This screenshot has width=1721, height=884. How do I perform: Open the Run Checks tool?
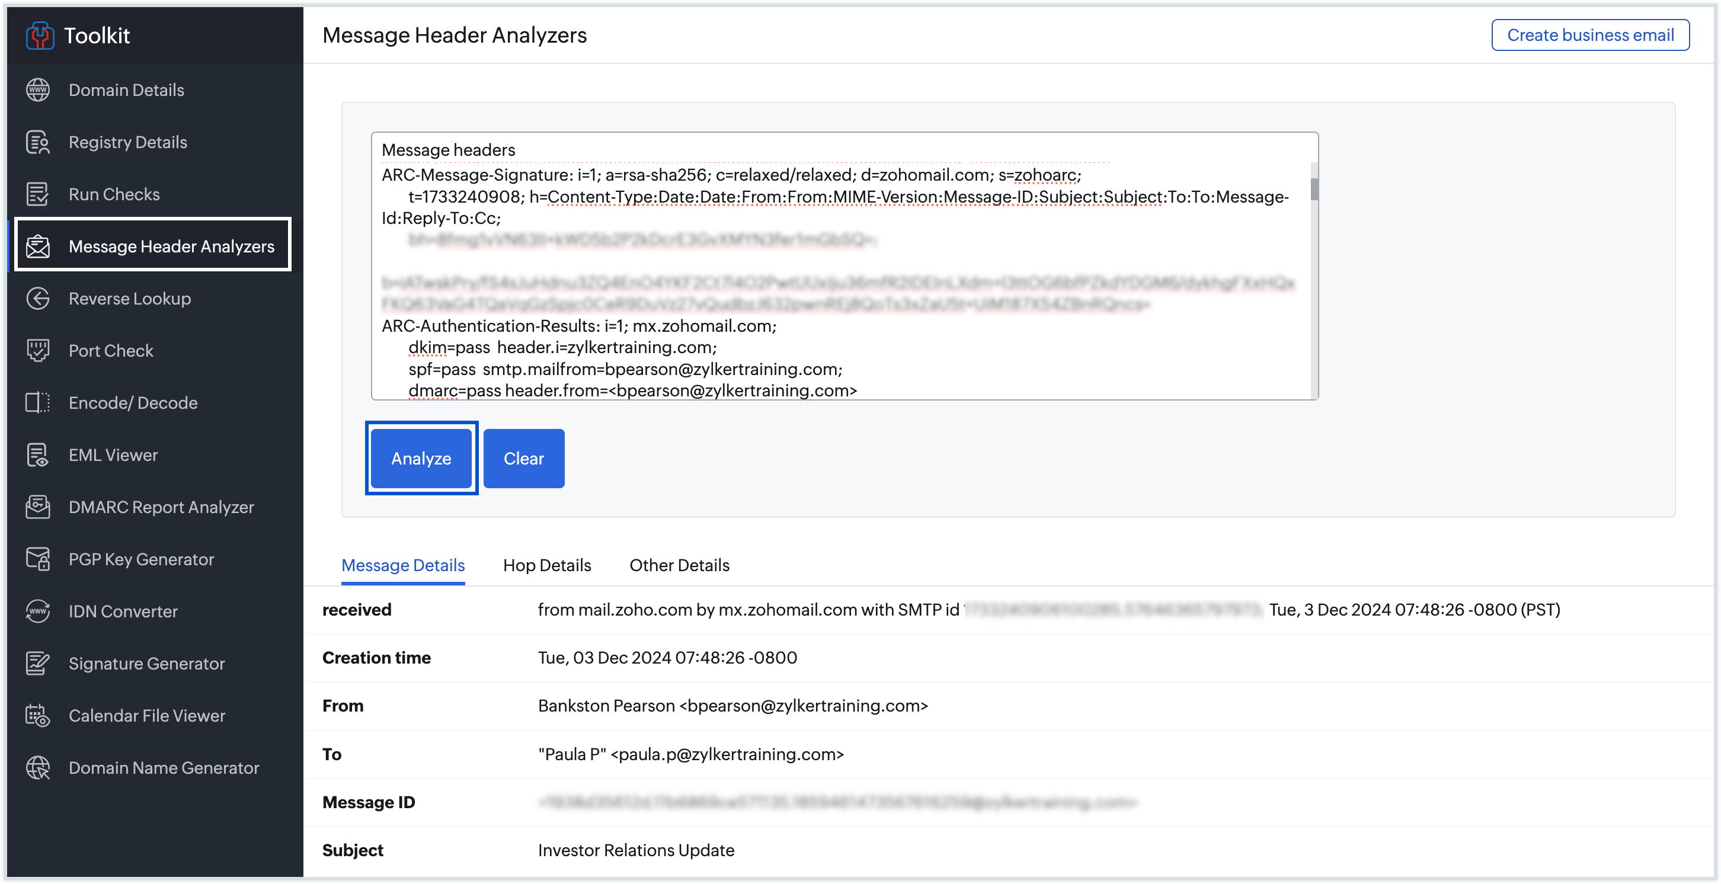[x=114, y=194]
